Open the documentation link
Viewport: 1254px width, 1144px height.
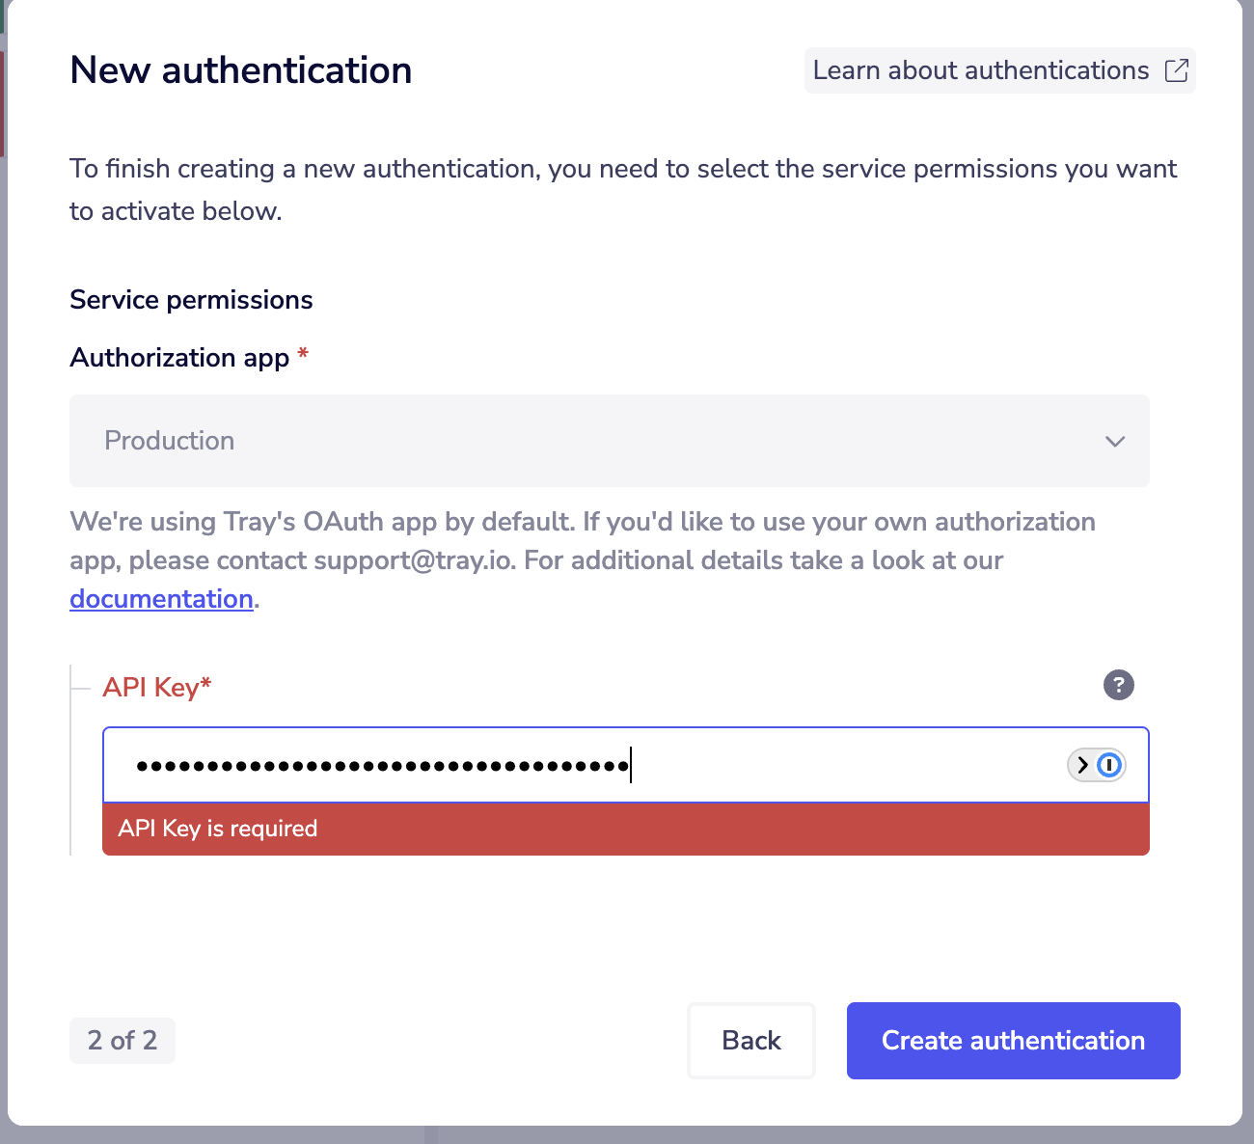tap(161, 598)
